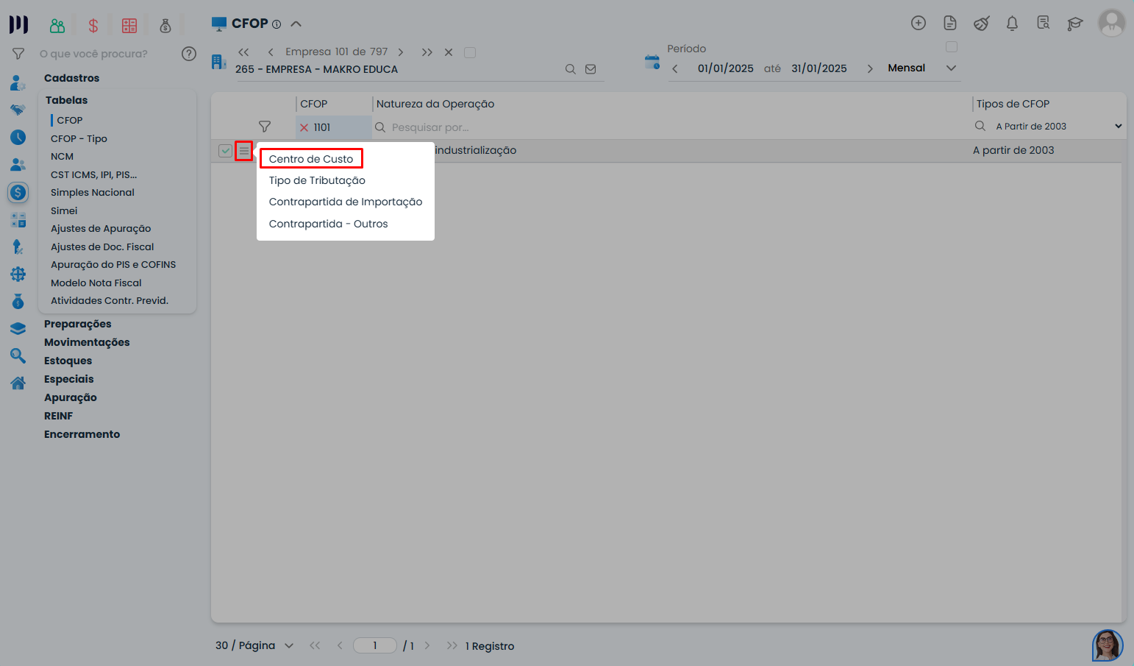Click the table filter funnel icon
The height and width of the screenshot is (666, 1134).
(x=265, y=127)
